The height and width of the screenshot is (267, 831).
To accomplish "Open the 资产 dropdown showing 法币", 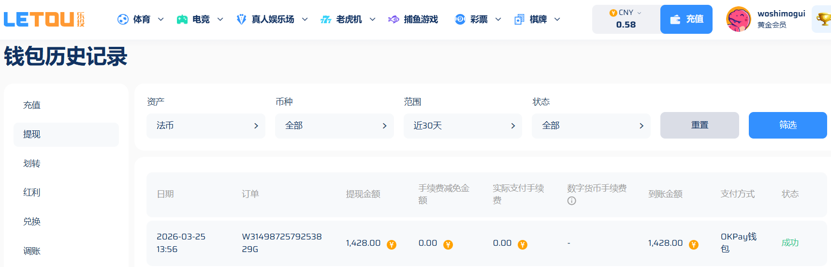I will (205, 126).
